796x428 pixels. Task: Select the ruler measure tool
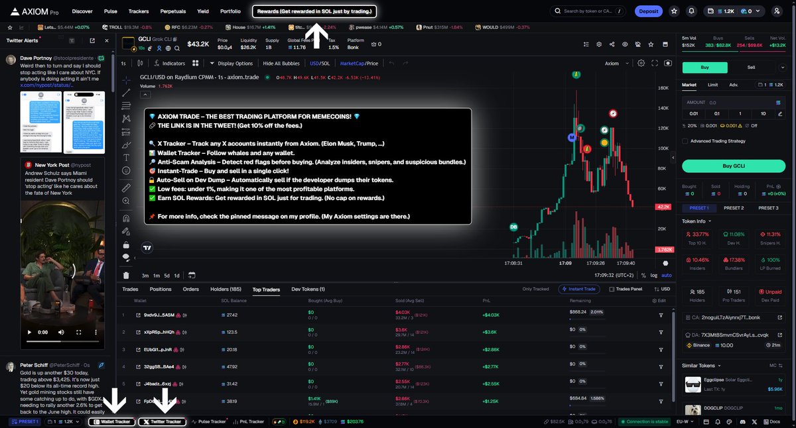click(x=126, y=188)
